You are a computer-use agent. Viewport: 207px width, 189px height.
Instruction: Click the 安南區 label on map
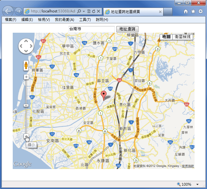point(52,141)
